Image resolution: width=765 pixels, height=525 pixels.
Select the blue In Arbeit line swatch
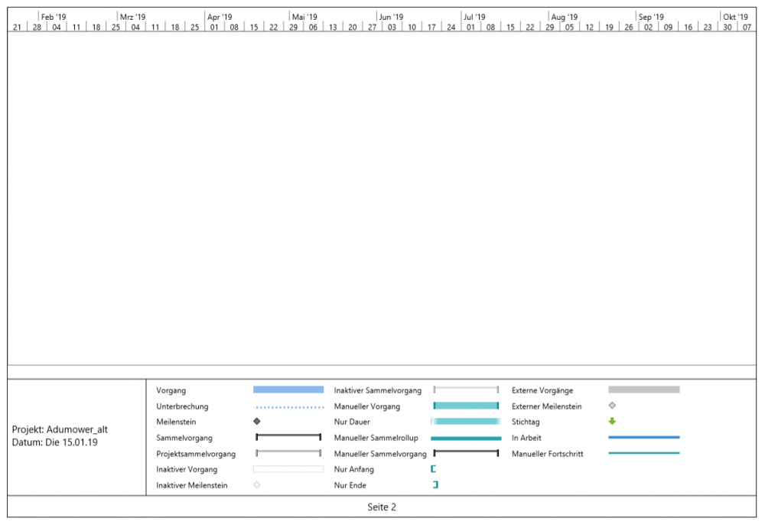[x=643, y=437]
